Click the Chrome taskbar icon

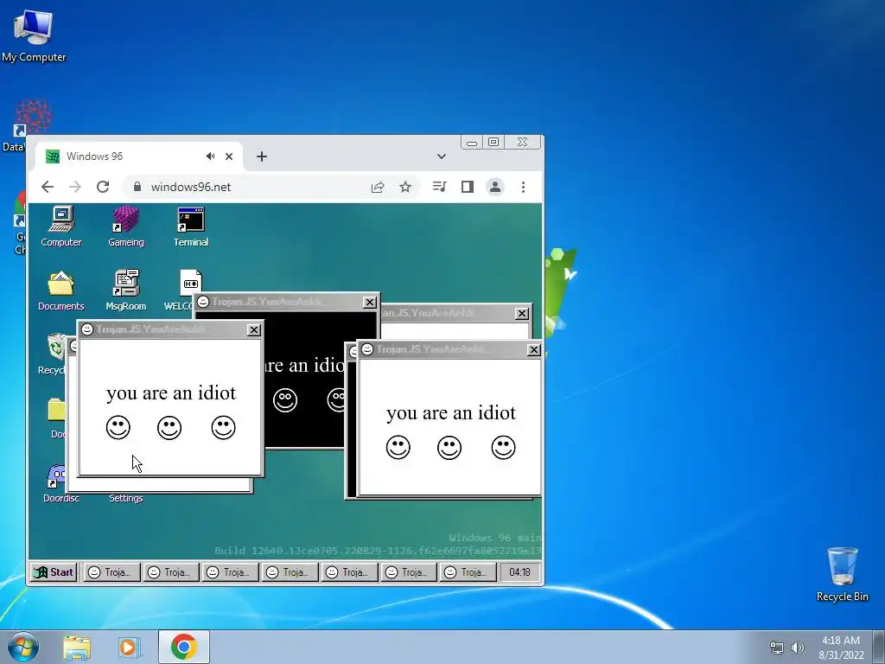tap(184, 647)
